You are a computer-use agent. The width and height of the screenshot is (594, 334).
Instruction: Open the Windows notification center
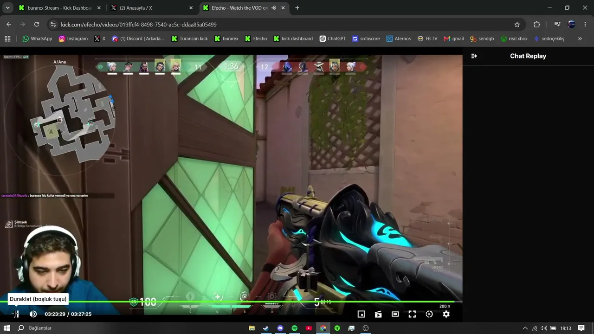click(x=581, y=328)
